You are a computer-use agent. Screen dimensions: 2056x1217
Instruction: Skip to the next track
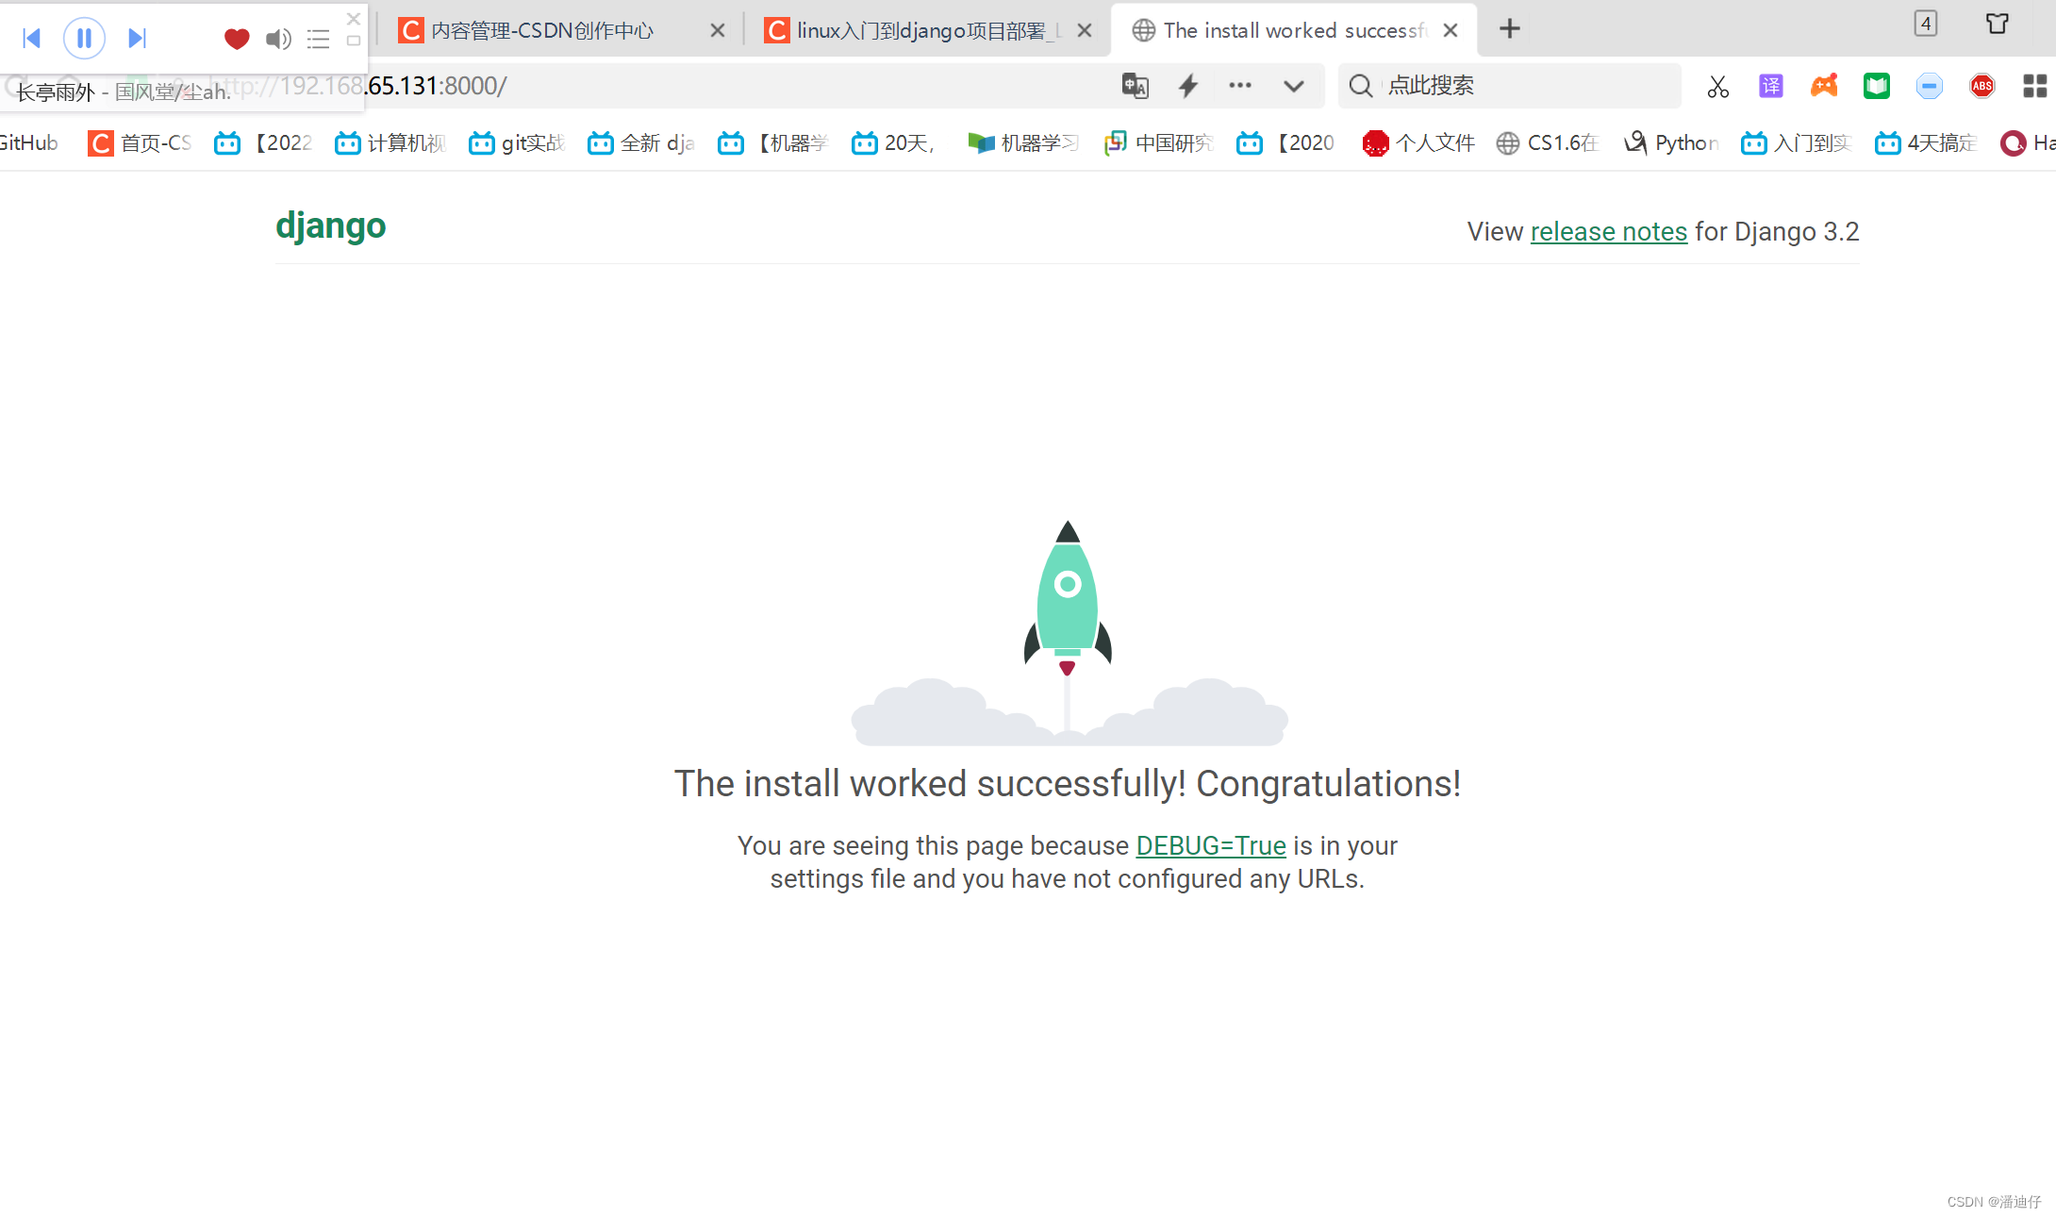click(x=138, y=38)
